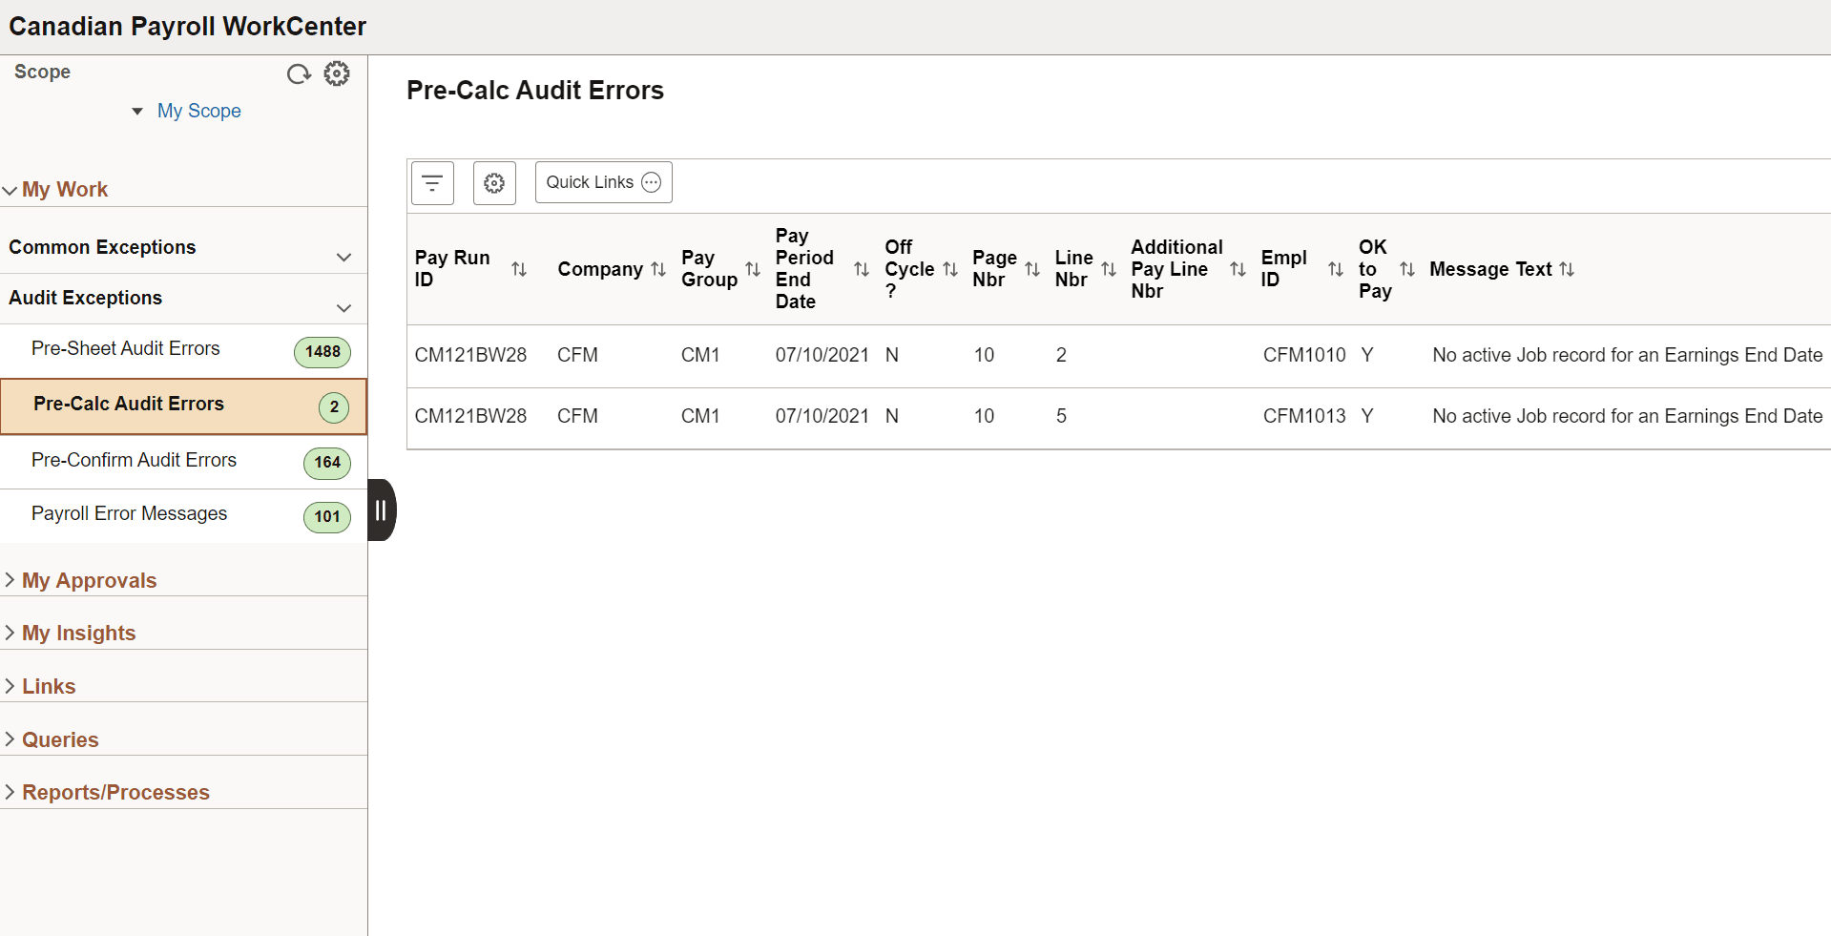Select the CFM1010 employee row

point(1303,356)
